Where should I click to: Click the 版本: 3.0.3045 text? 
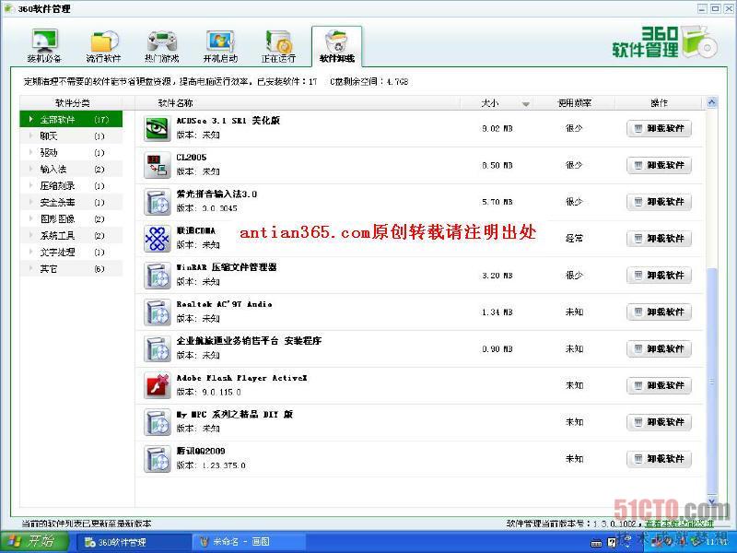coord(206,208)
